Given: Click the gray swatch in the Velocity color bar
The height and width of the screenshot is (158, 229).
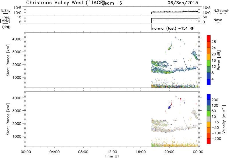Looking at the screenshot, I should pyautogui.click(x=209, y=119).
